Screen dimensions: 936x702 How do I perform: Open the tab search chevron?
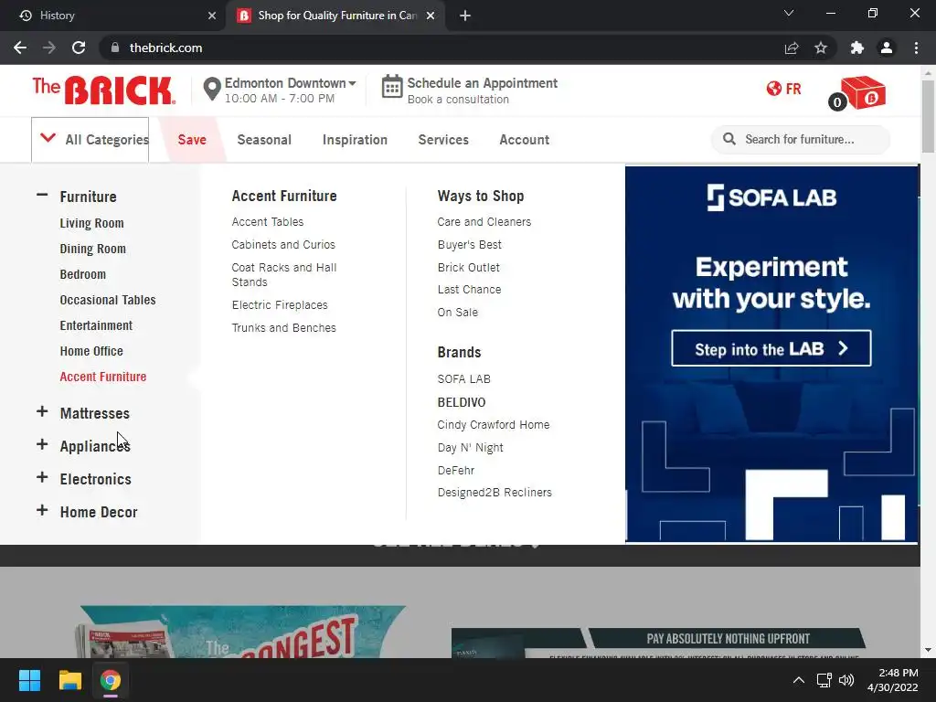click(x=789, y=13)
